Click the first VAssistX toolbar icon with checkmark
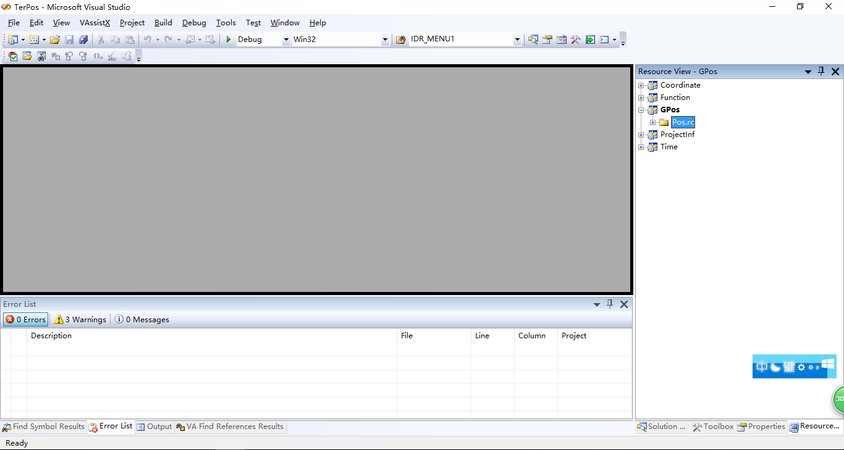 [x=12, y=56]
